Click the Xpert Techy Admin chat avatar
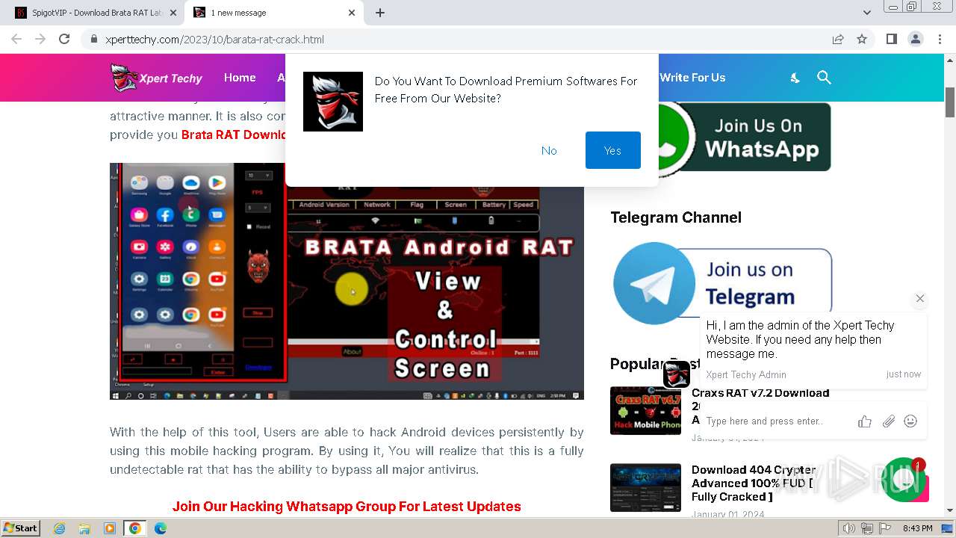 (x=677, y=374)
